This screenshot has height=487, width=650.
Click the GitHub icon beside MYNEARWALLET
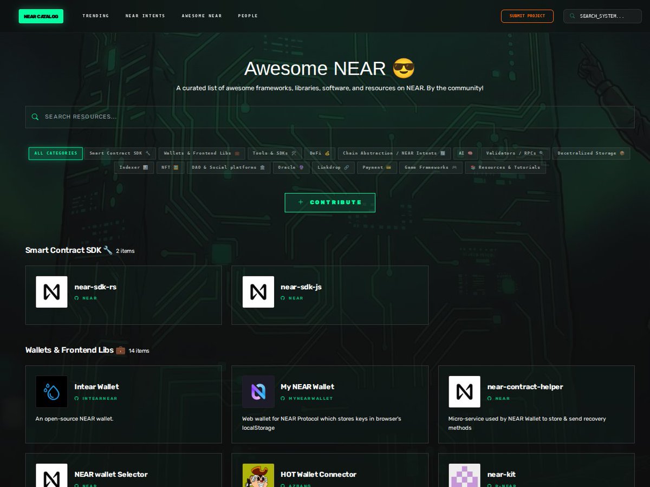tap(283, 399)
